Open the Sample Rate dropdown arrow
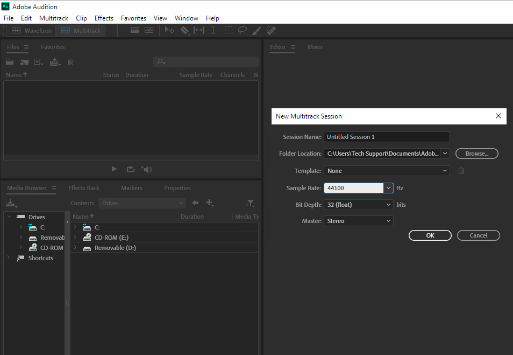Screen dimensions: 513x355 [x=388, y=188]
